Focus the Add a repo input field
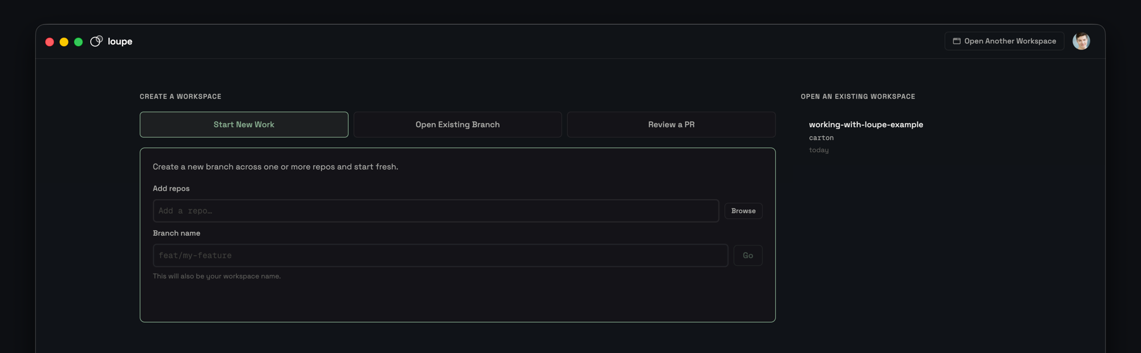1141x353 pixels. click(x=436, y=211)
